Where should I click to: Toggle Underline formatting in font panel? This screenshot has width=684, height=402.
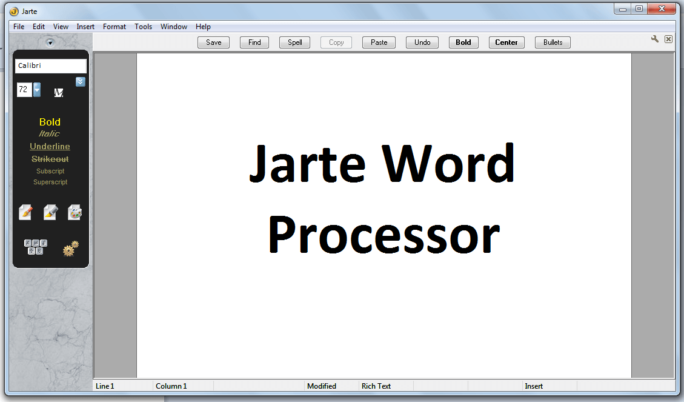[x=50, y=146]
